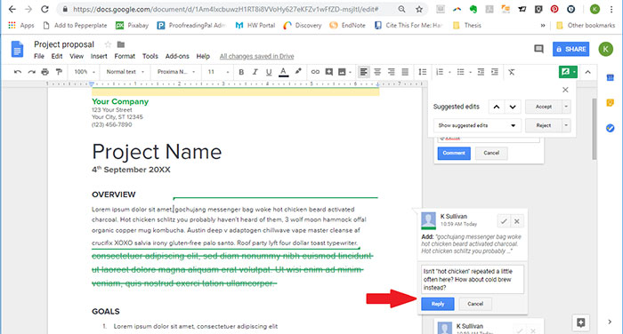Align text left
This screenshot has width=623, height=334.
pyautogui.click(x=363, y=72)
